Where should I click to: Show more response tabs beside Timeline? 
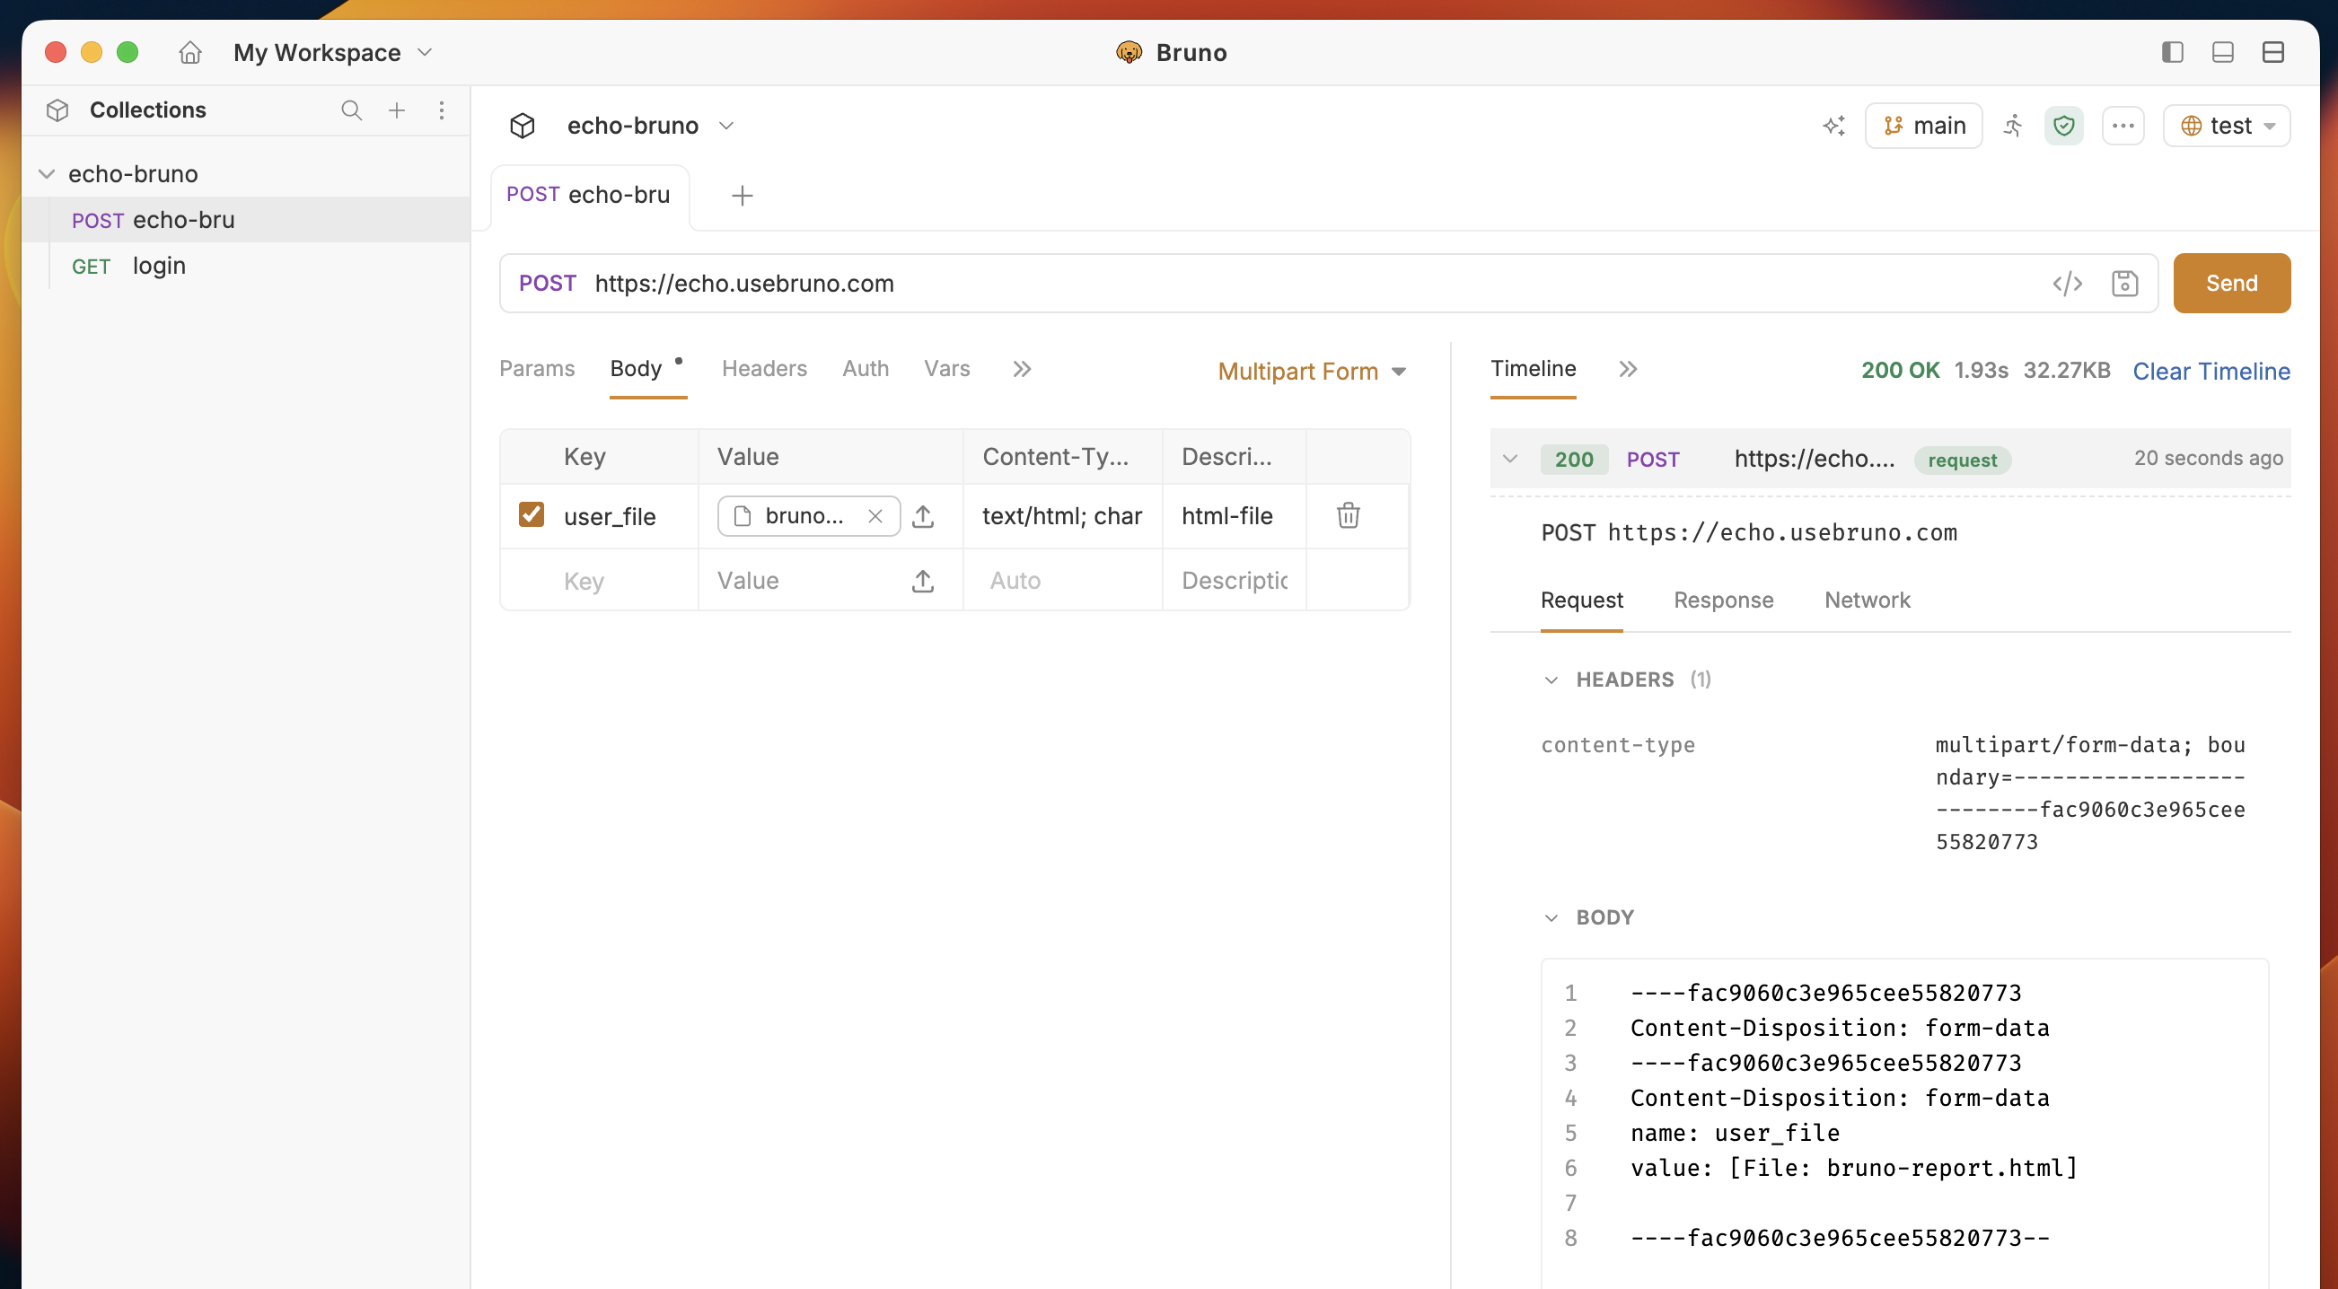click(x=1629, y=369)
